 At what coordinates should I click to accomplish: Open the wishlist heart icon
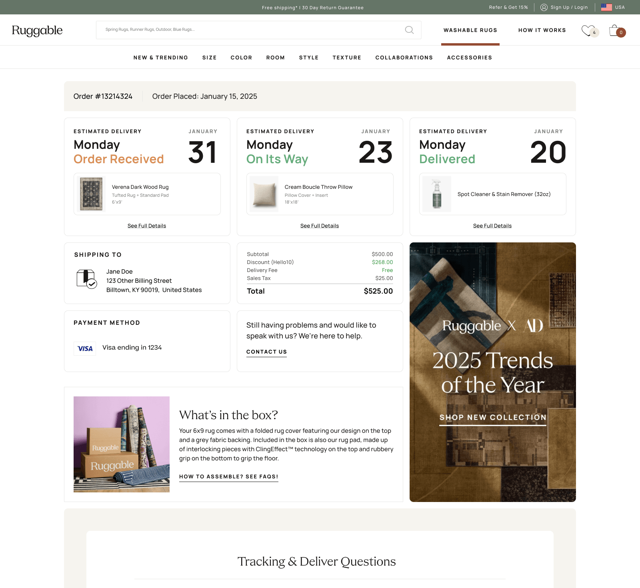tap(588, 30)
